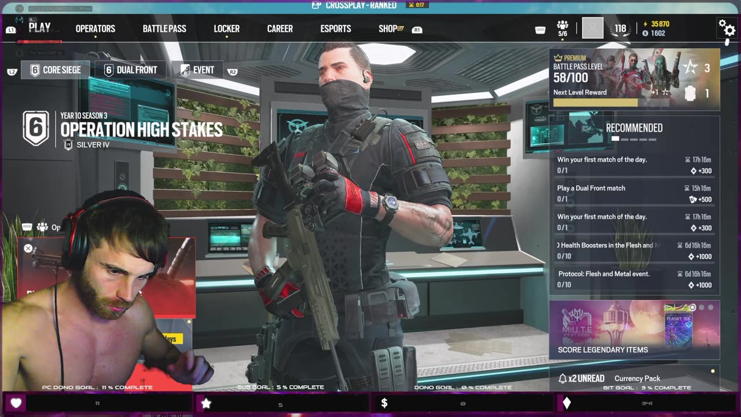Click the Planet Six thumbnail in banner

pyautogui.click(x=678, y=325)
